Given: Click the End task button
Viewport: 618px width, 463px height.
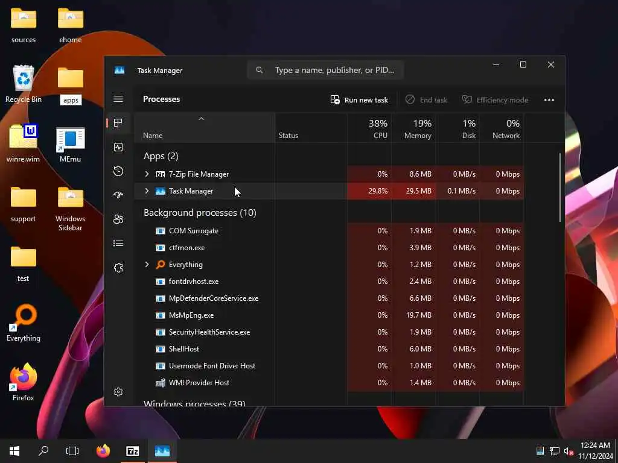Looking at the screenshot, I should [427, 100].
